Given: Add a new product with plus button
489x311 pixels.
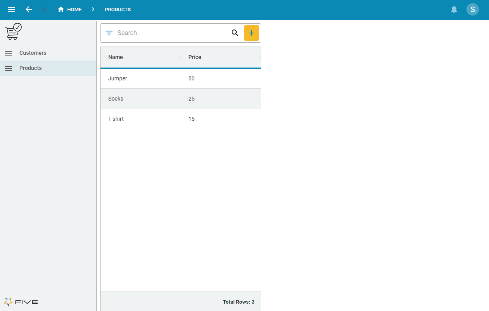Looking at the screenshot, I should pyautogui.click(x=251, y=33).
